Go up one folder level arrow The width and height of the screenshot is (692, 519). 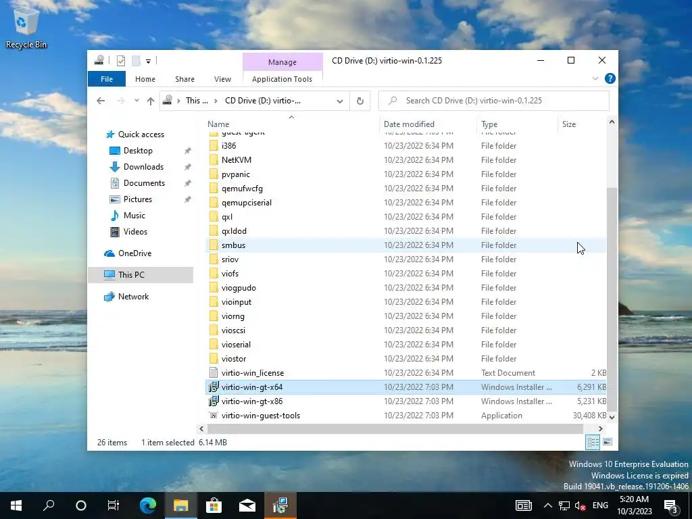tap(151, 101)
